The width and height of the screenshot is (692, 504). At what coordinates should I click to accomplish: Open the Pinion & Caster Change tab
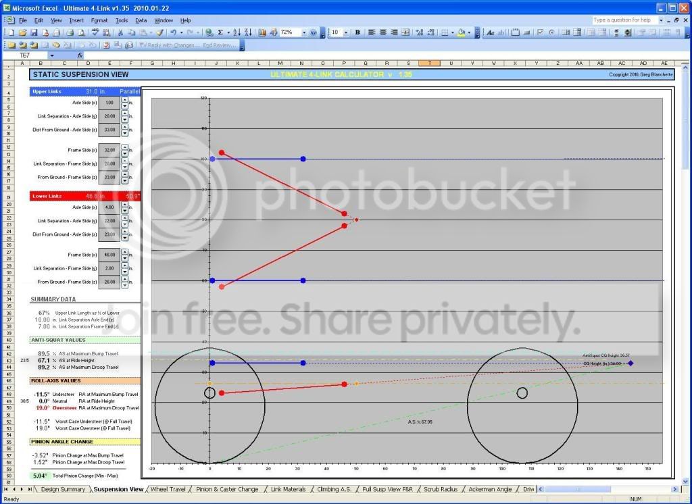coord(227,489)
